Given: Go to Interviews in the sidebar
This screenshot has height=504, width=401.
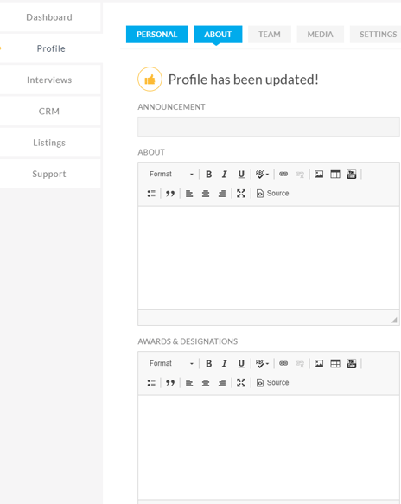Looking at the screenshot, I should pos(49,80).
